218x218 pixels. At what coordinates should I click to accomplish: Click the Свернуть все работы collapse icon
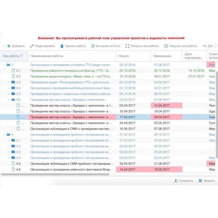tap(166, 46)
